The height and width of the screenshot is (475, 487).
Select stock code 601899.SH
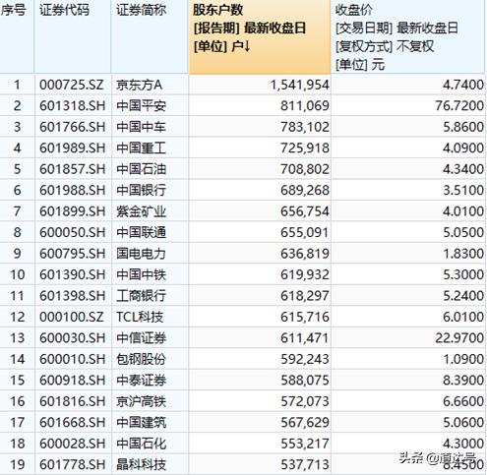tap(73, 211)
